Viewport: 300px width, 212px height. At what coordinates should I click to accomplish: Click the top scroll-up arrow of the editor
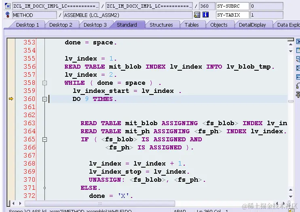(x=291, y=44)
